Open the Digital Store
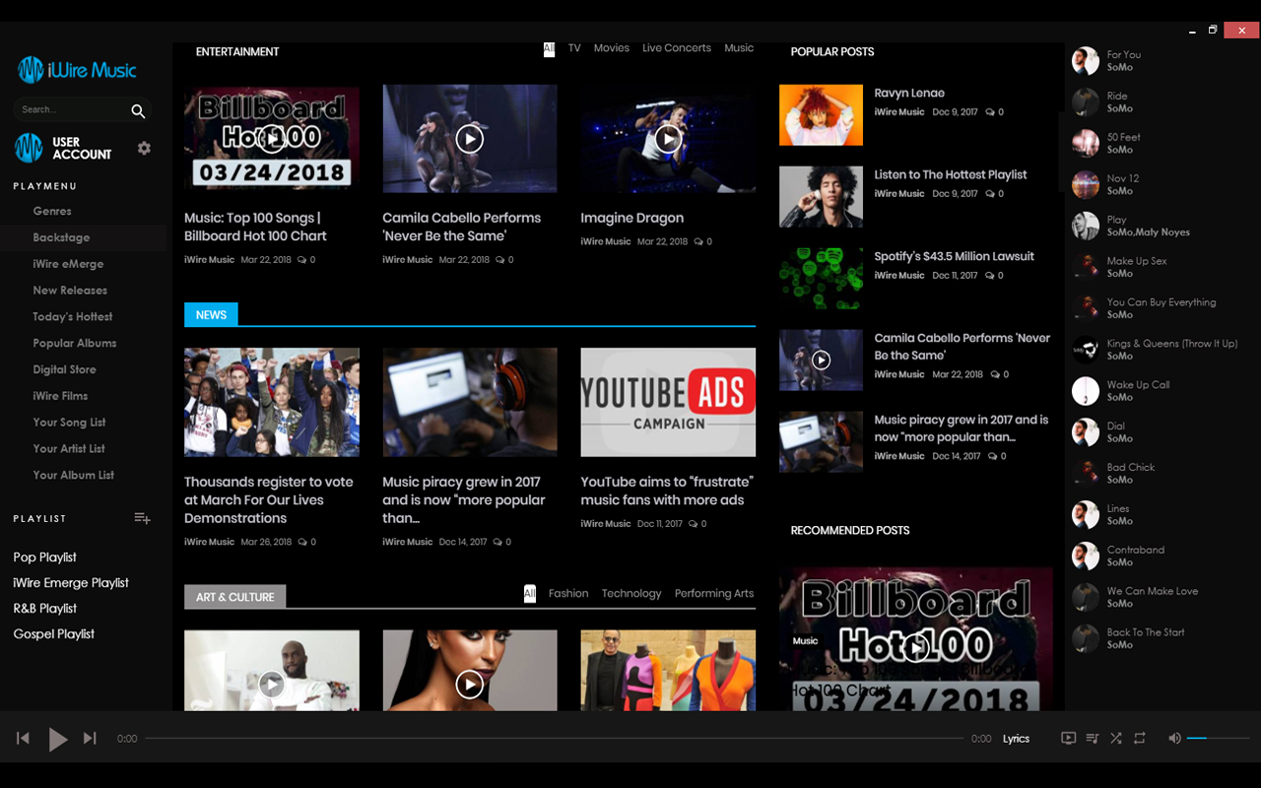 [64, 369]
